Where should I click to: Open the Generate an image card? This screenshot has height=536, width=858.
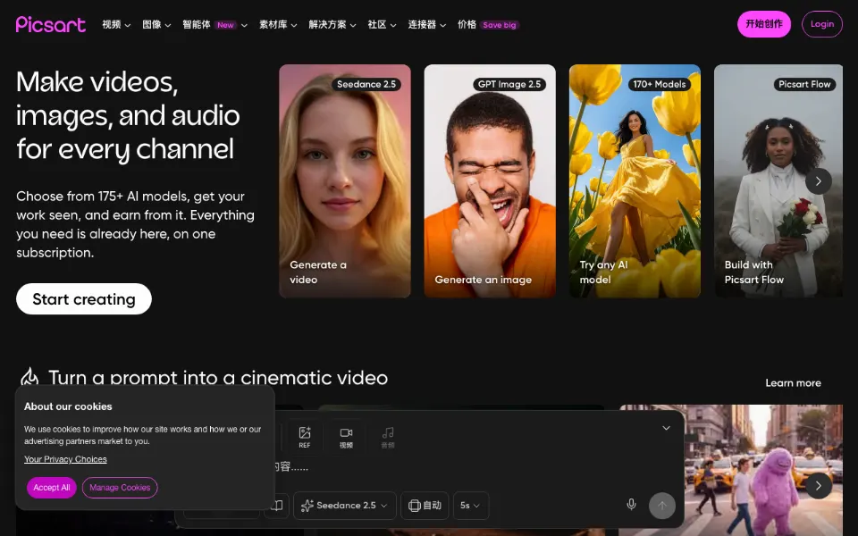(490, 181)
